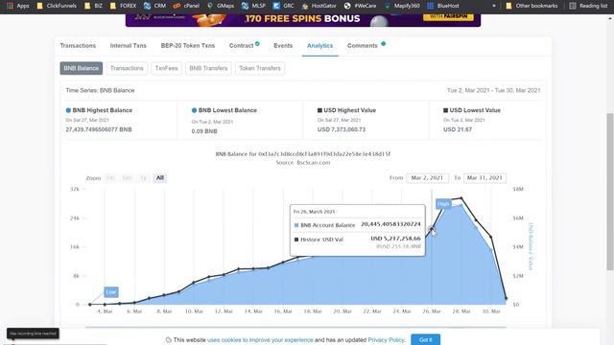
Task: Click the BNB Lowest Balance value
Action: click(204, 131)
